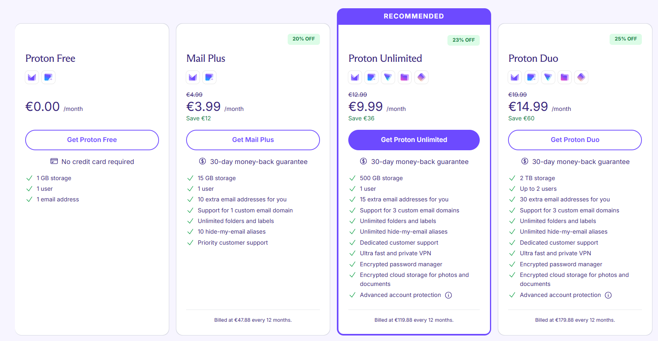Viewport: 658px width, 341px height.
Task: Click Proton VPN icon in Proton Unlimited
Action: [x=388, y=77]
